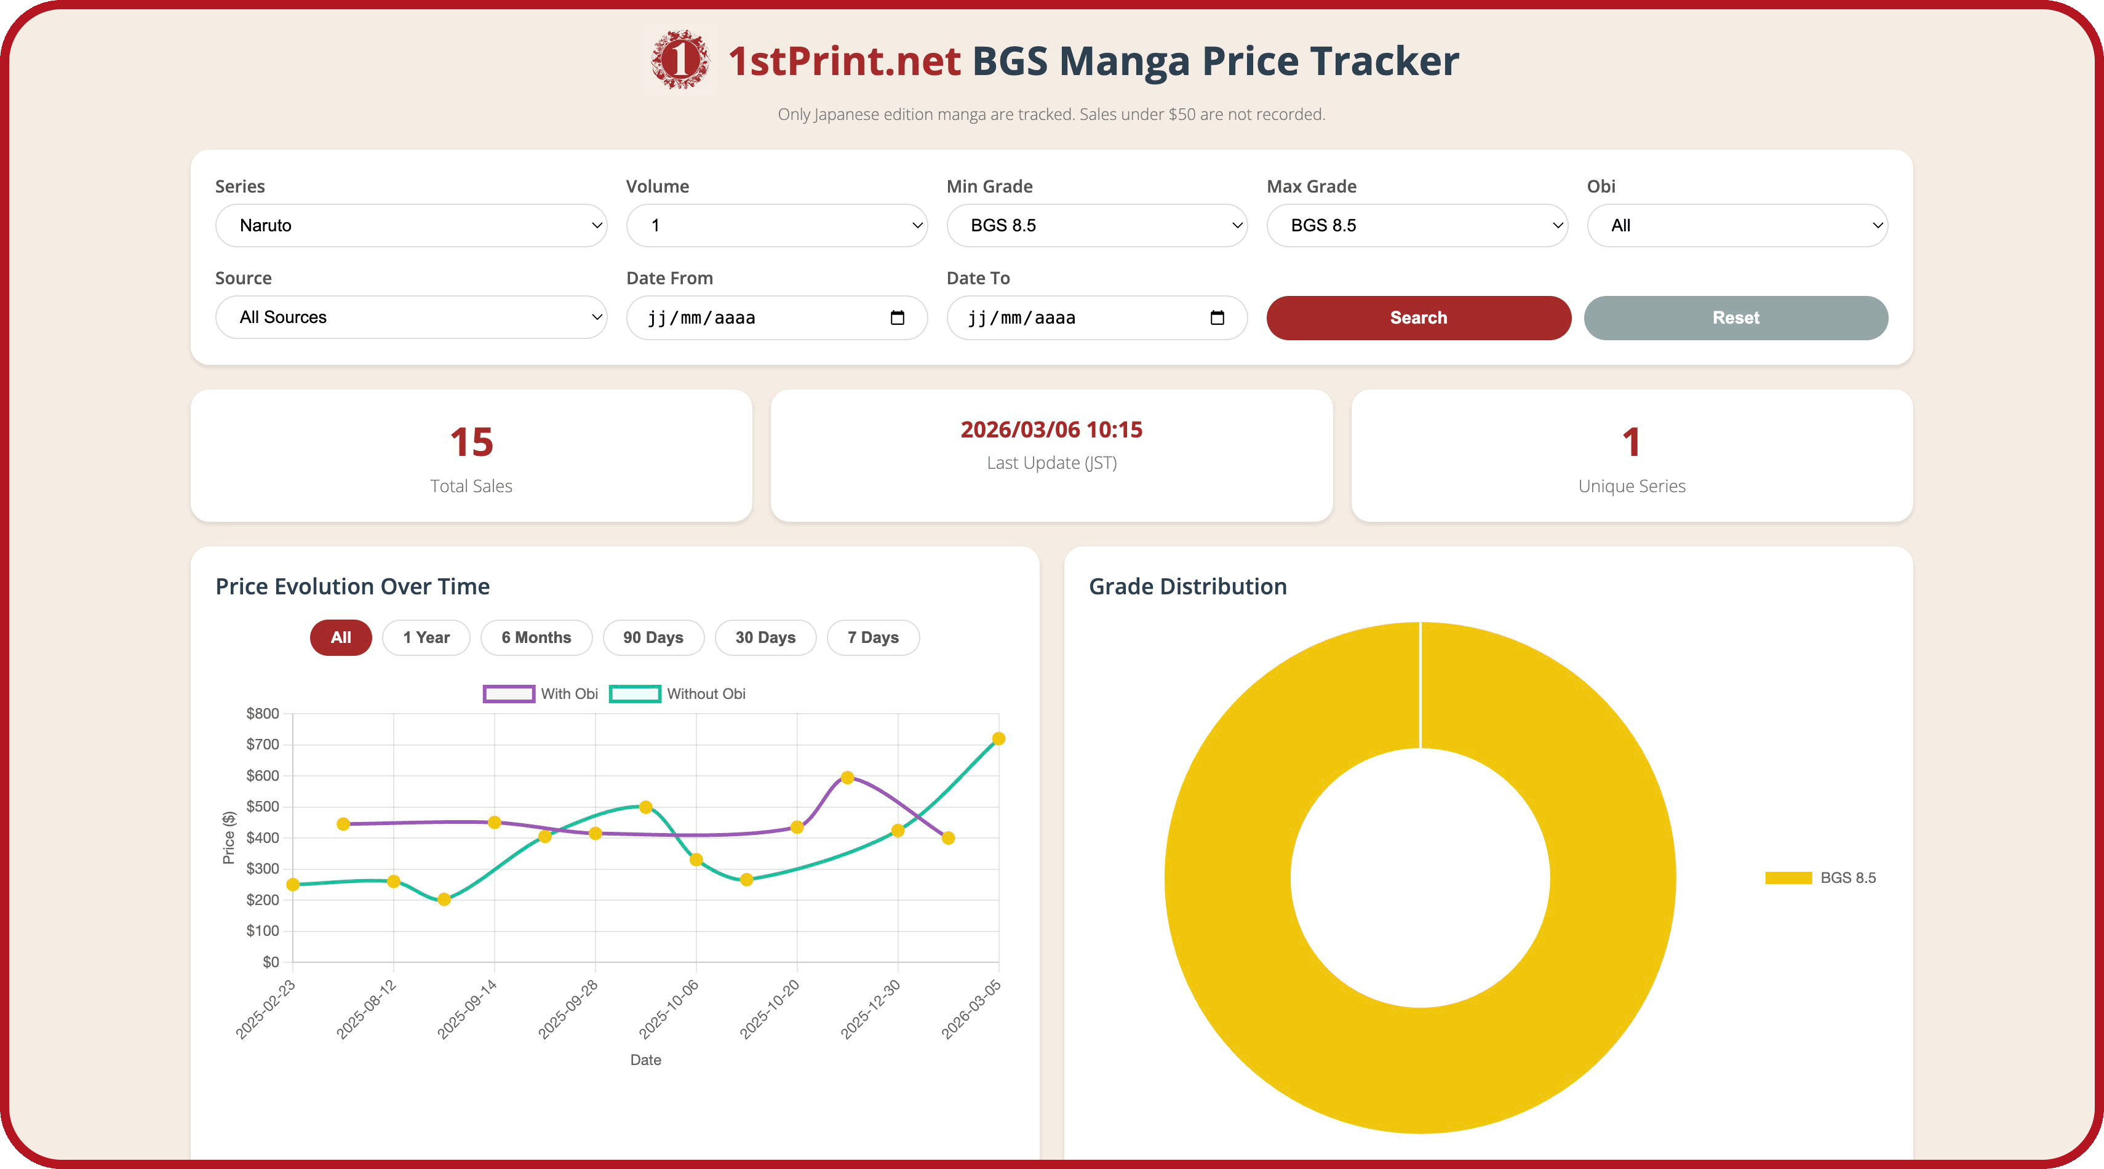Open the calendar picker for Date From
Viewport: 2104px width, 1169px height.
click(x=898, y=317)
